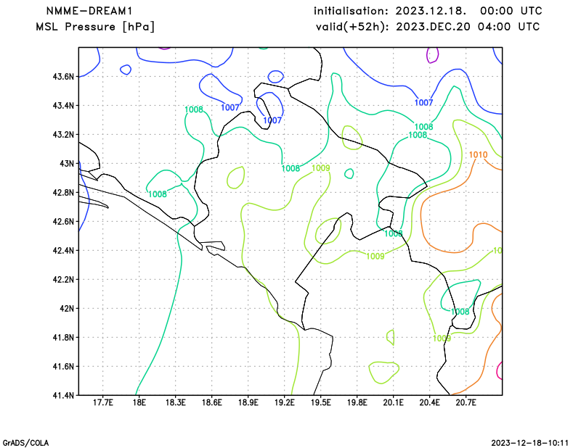
Task: Click the 43.2N latitude axis label
Action: 63,135
